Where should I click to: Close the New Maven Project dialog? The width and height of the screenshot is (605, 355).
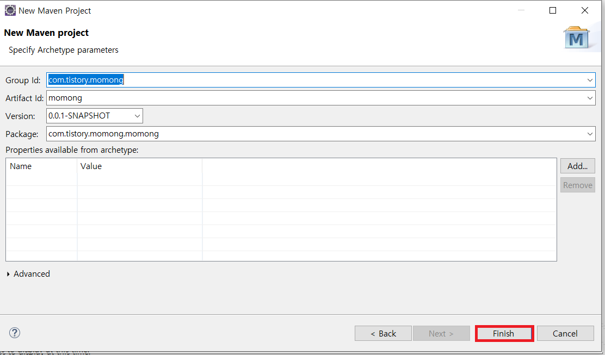pyautogui.click(x=584, y=10)
